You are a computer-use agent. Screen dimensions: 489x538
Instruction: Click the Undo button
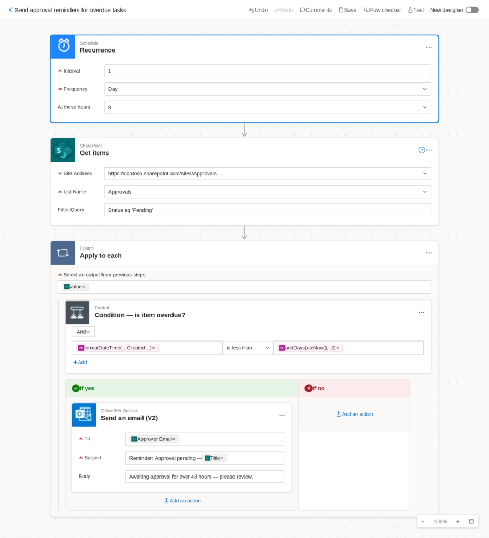pos(258,10)
